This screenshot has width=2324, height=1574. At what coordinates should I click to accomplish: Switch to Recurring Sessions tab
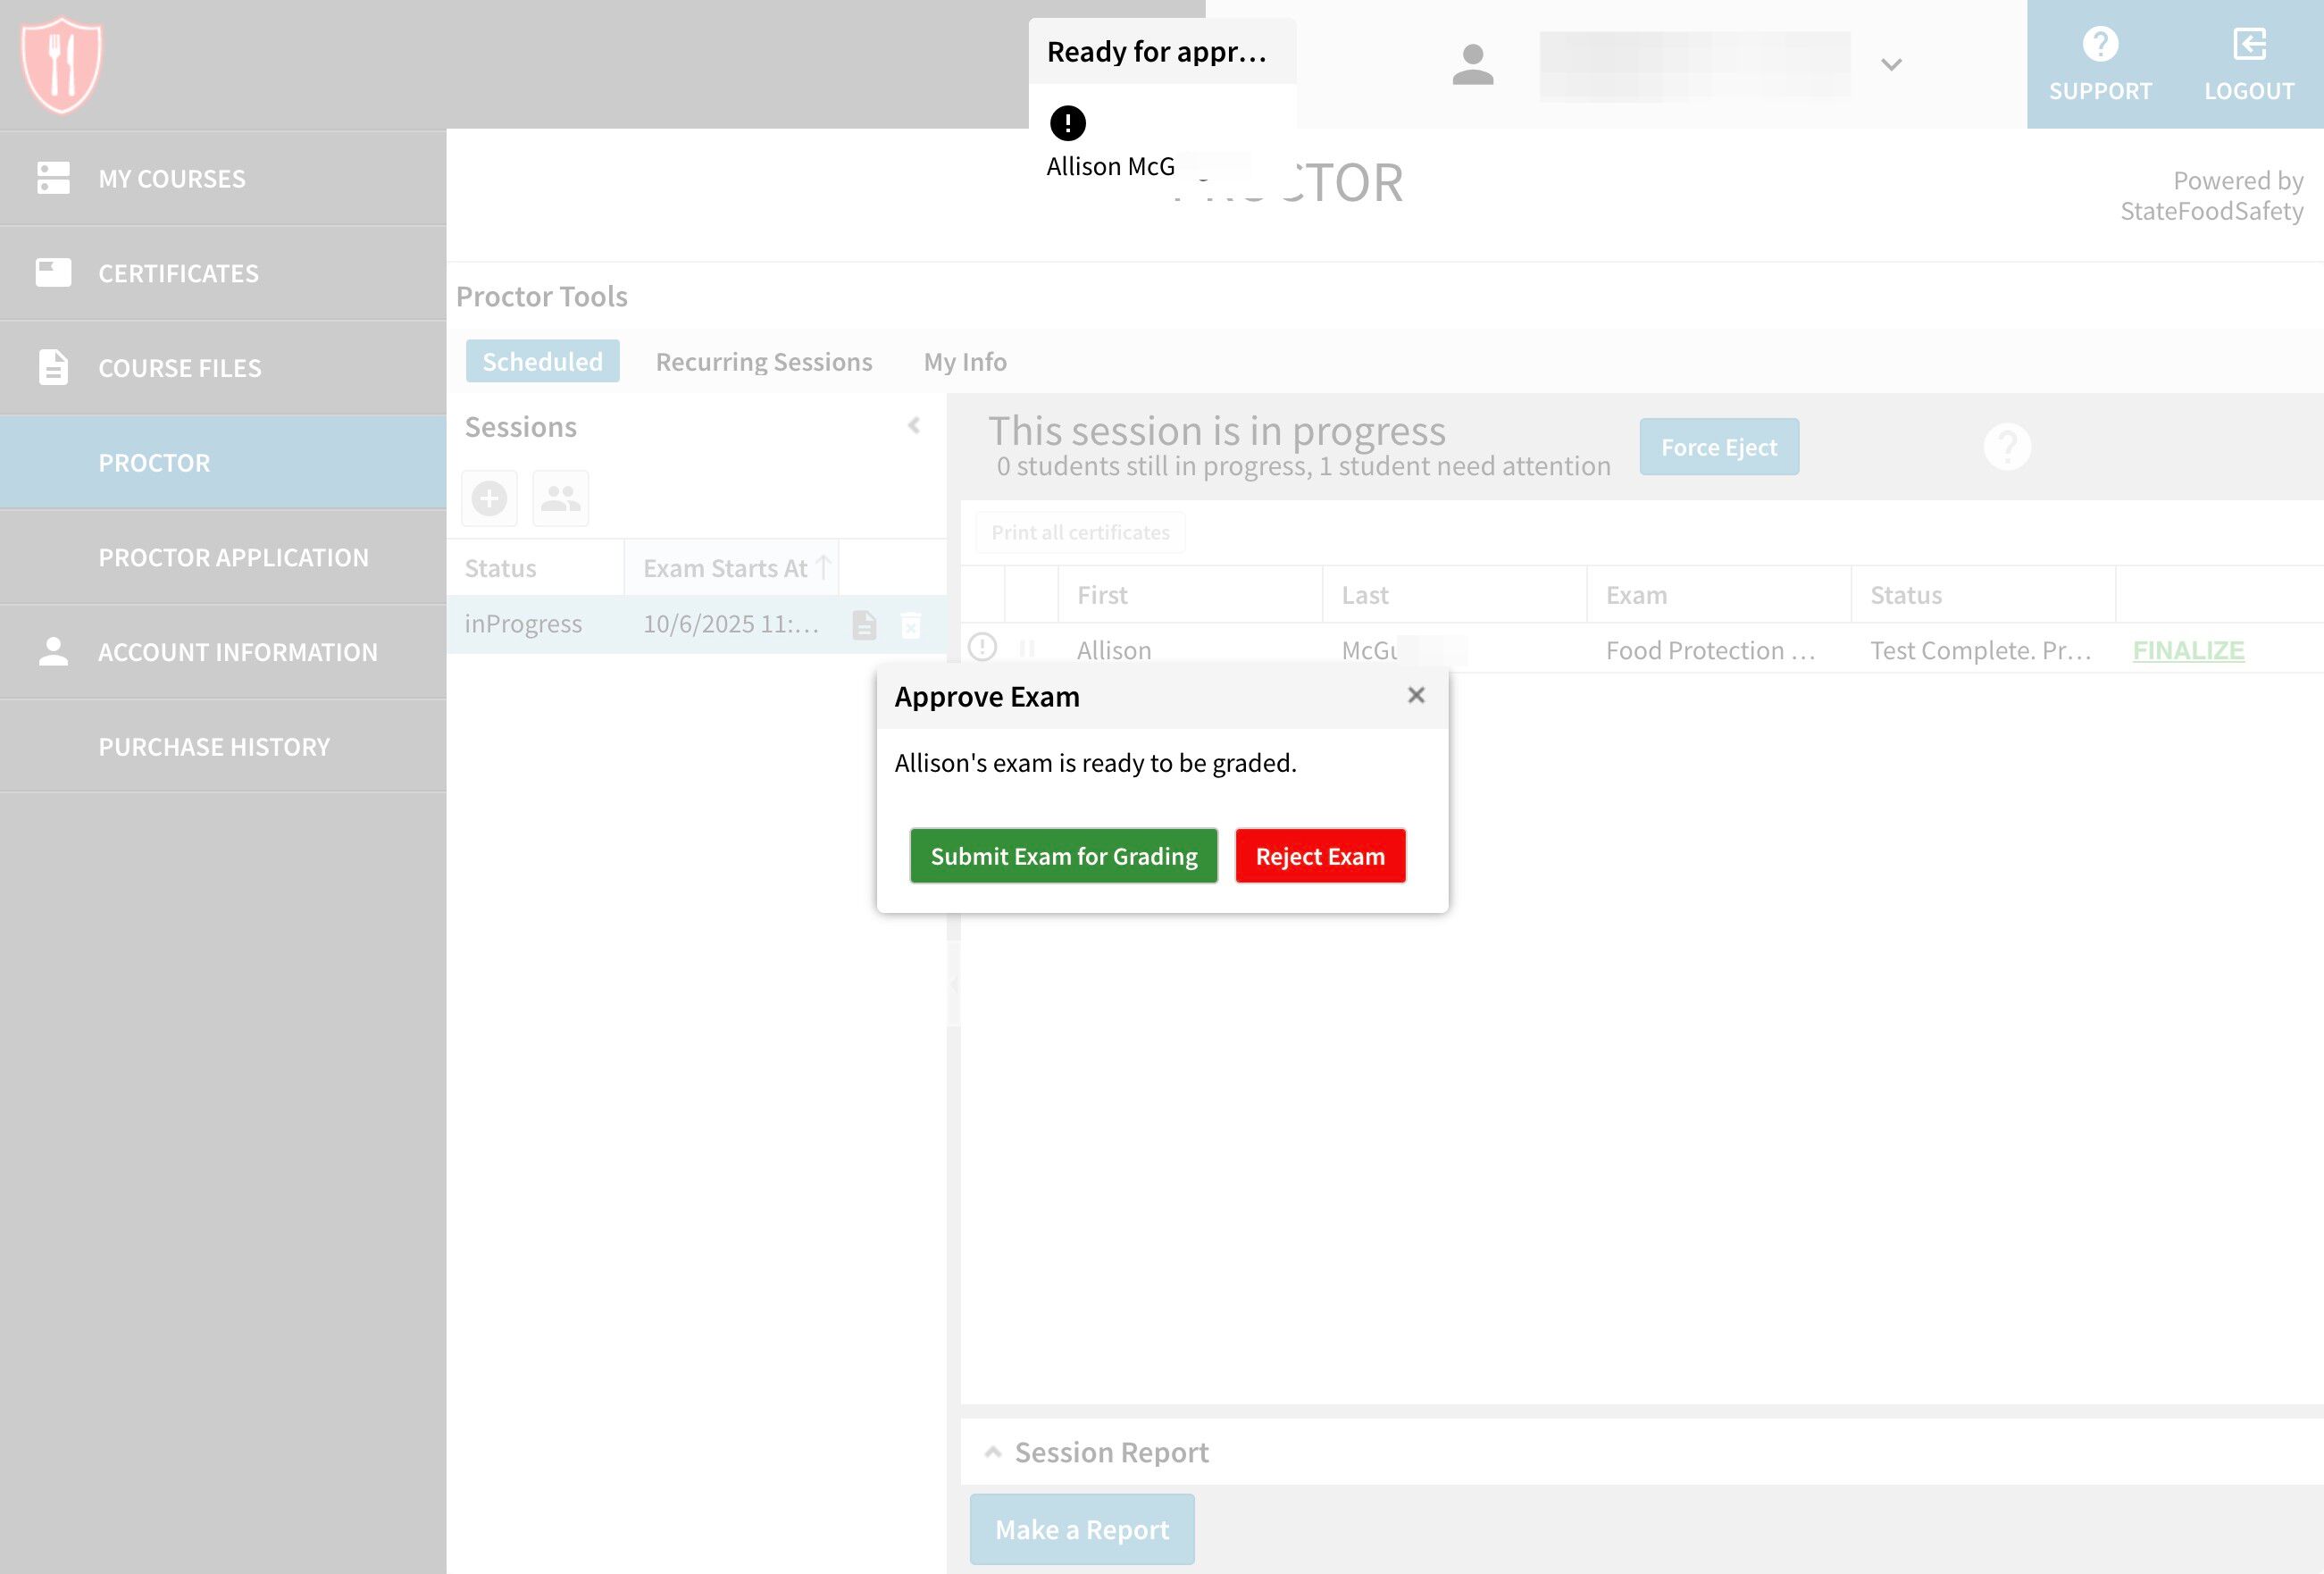coord(763,361)
